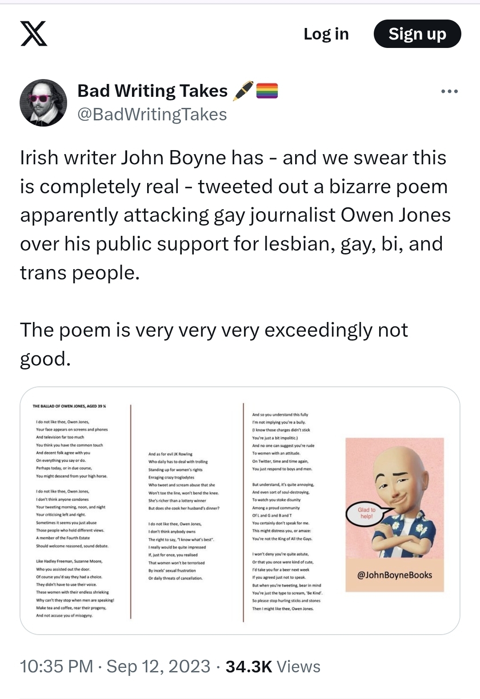Click the 10:35 PM timestamp link

coord(56,667)
